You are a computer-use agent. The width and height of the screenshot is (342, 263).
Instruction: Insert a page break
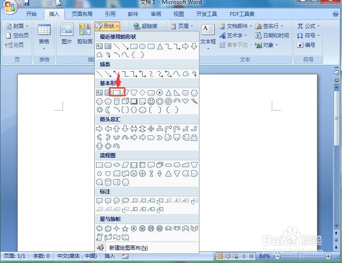point(14,45)
